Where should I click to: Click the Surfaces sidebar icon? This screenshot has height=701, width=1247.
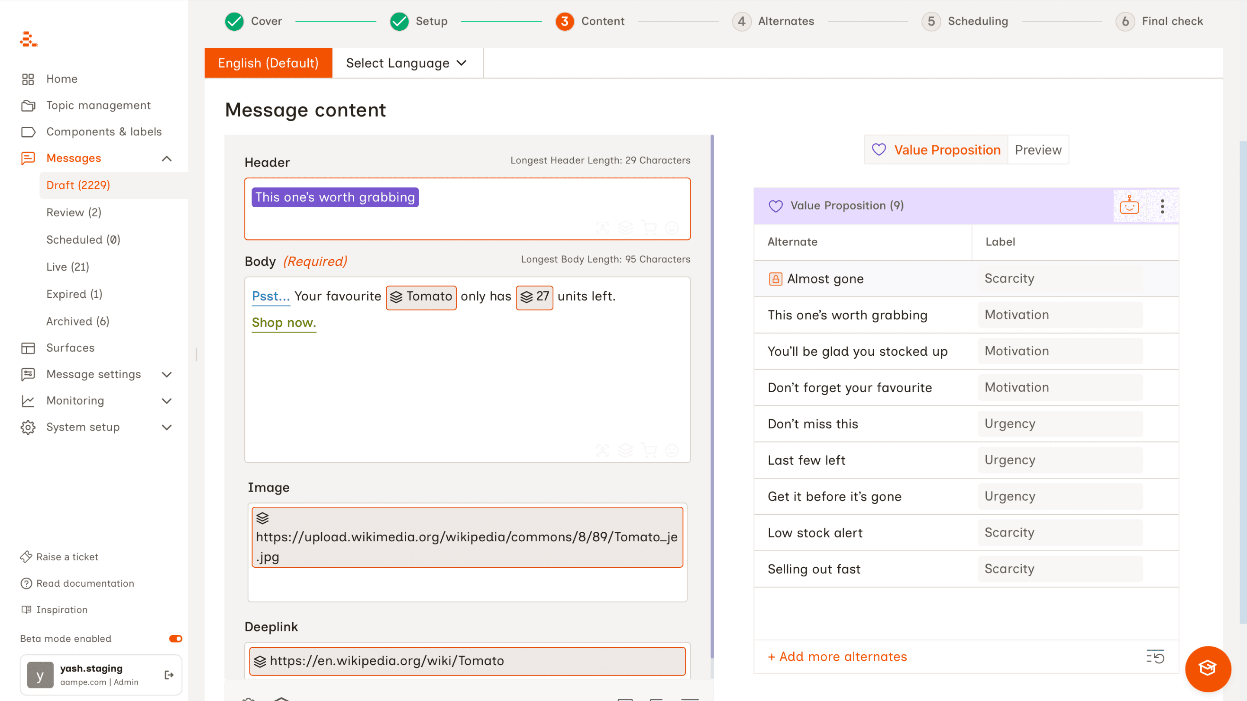click(x=28, y=348)
